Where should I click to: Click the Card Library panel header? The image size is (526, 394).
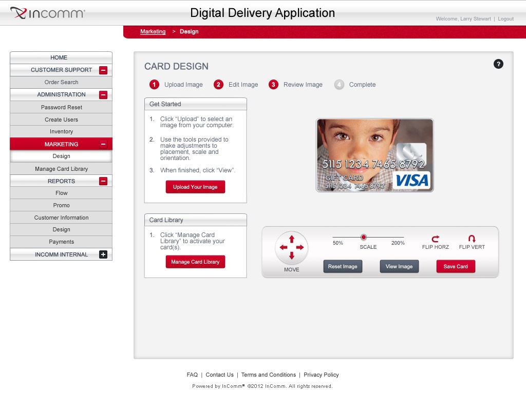tap(196, 220)
